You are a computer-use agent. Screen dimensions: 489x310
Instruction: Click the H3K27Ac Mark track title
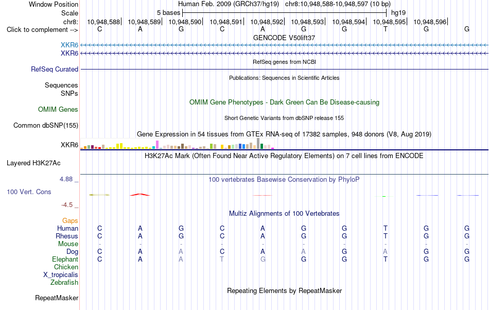284,156
